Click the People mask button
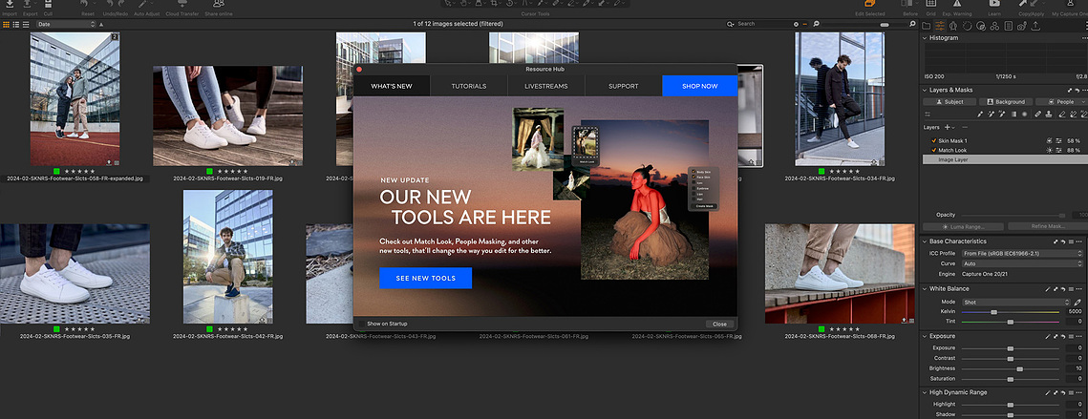1088x419 pixels. [x=1061, y=102]
